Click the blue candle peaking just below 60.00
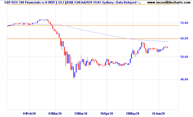193x117 pixels. (x=142, y=44)
